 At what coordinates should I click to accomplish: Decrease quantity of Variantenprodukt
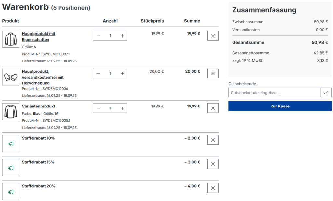pyautogui.click(x=98, y=108)
